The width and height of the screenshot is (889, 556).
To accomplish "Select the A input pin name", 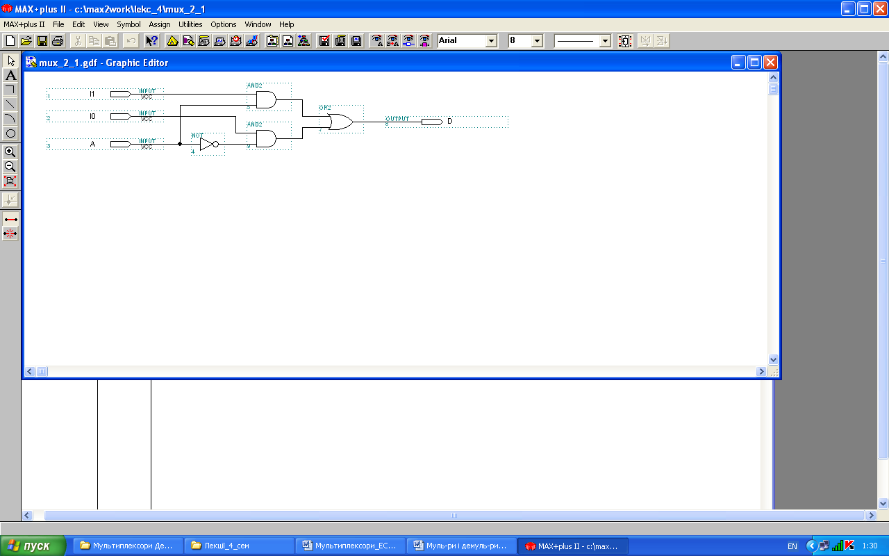I will pyautogui.click(x=92, y=144).
